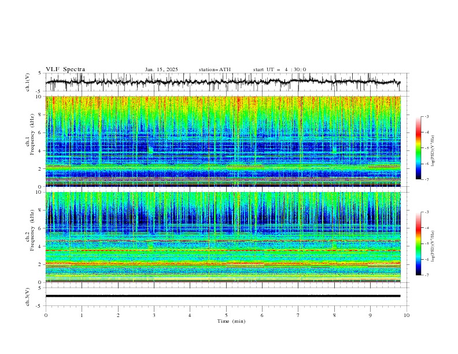Click time axis tick label "7"
The height and width of the screenshot is (354, 458).
[x=298, y=315]
